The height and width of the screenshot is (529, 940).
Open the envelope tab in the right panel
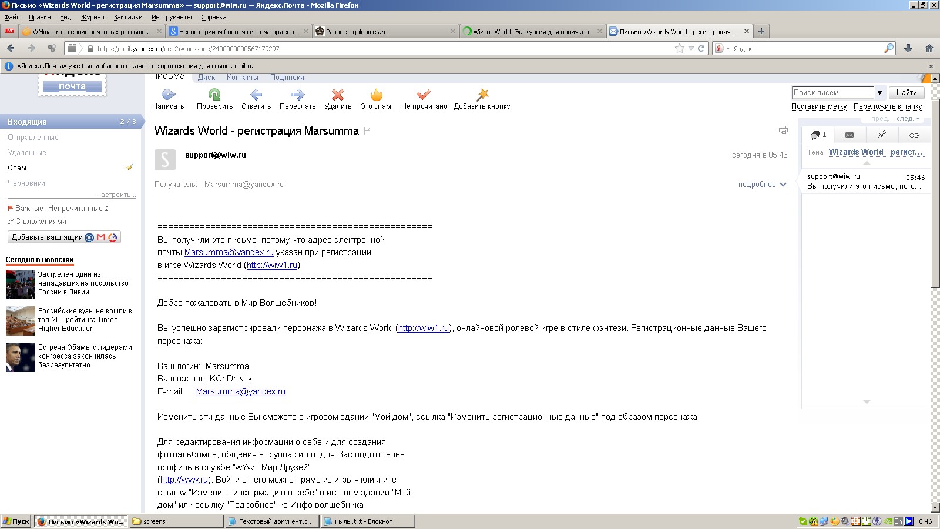click(x=850, y=135)
